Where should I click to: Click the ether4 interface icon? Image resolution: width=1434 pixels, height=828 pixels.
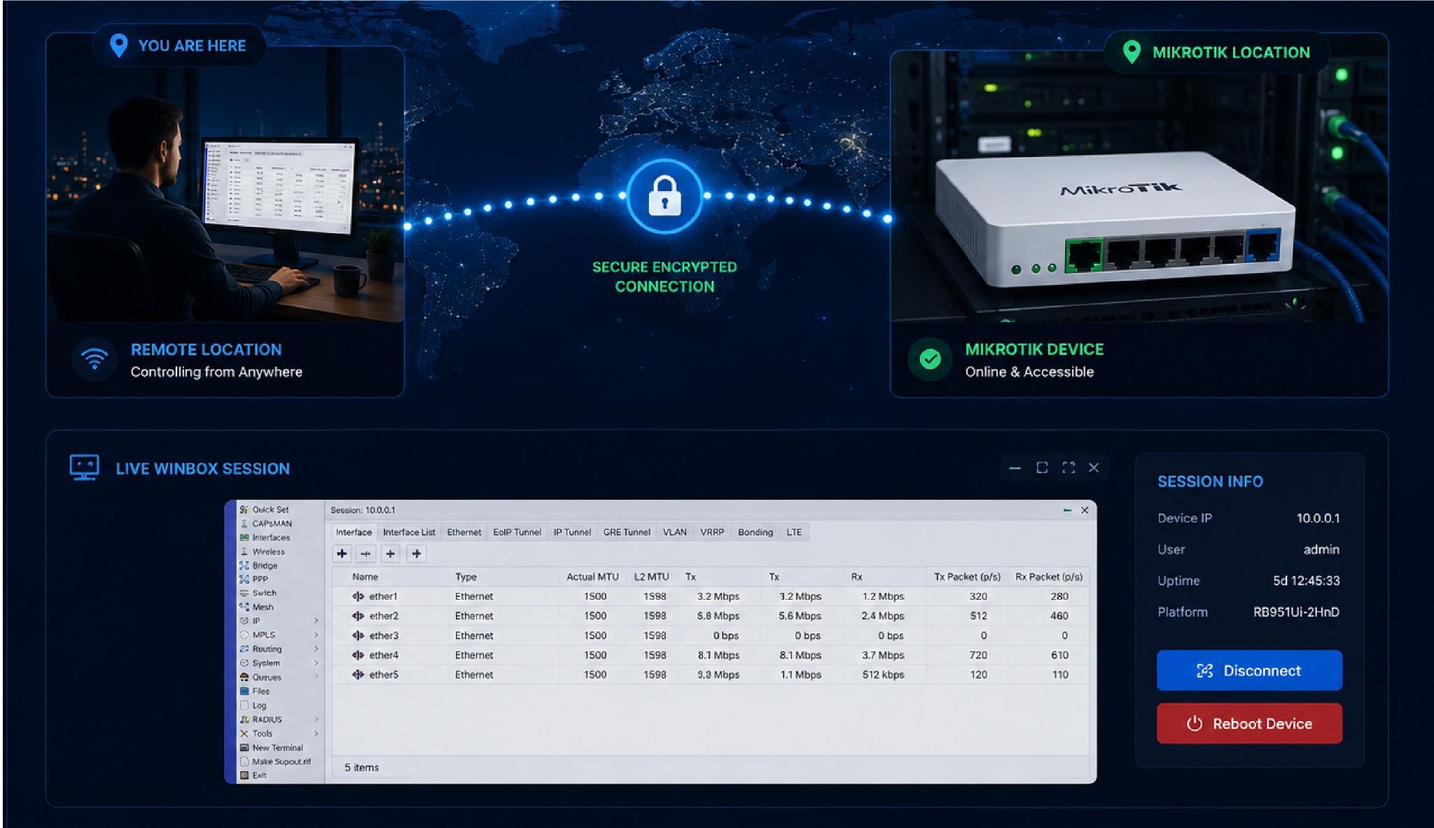click(x=358, y=655)
